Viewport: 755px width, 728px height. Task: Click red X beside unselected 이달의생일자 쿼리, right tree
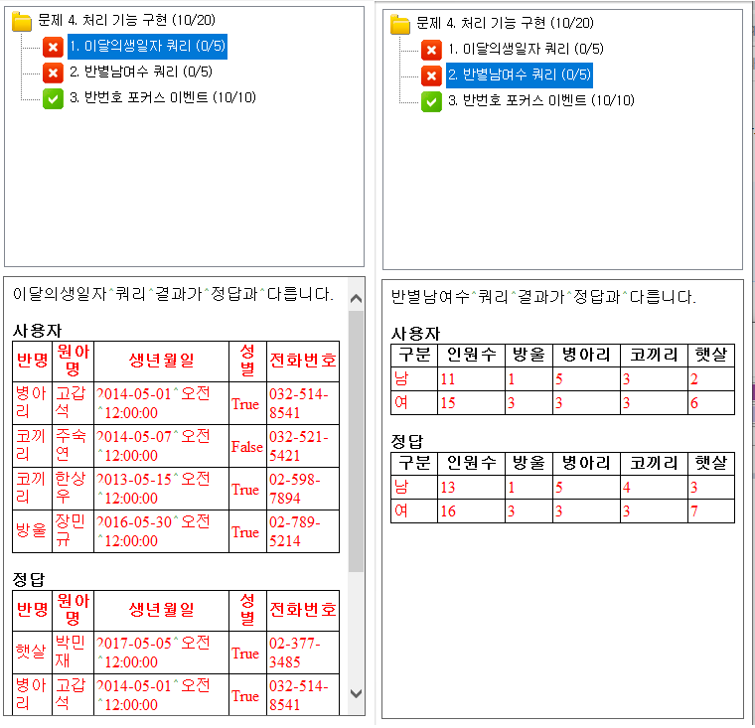click(431, 50)
